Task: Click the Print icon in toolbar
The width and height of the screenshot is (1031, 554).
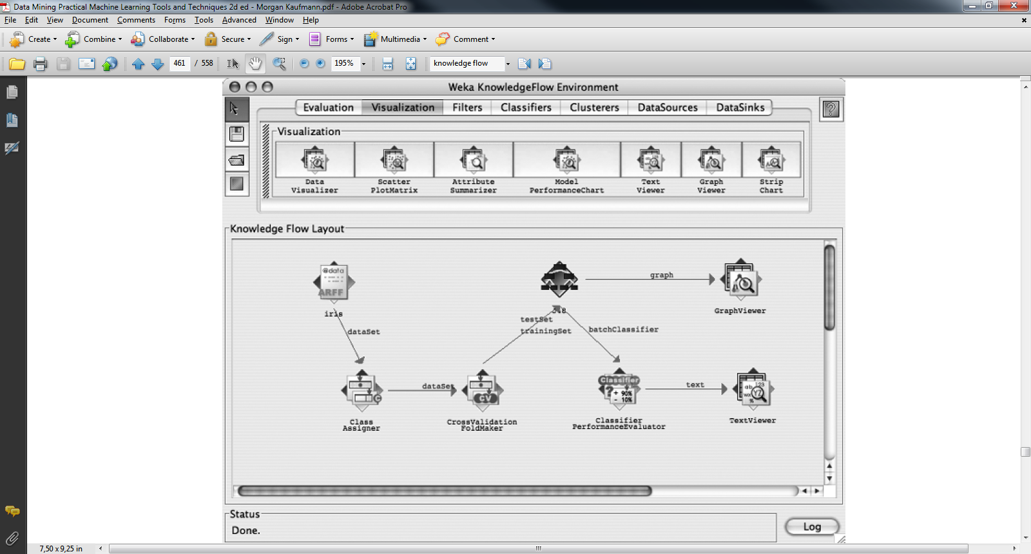Action: tap(41, 64)
